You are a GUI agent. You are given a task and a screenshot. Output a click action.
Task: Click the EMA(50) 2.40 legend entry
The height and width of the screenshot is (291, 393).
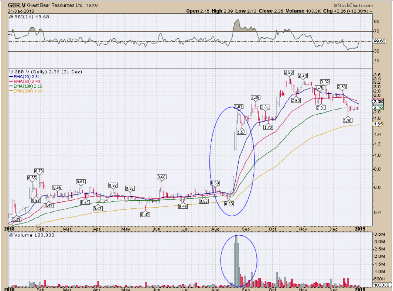[x=24, y=82]
